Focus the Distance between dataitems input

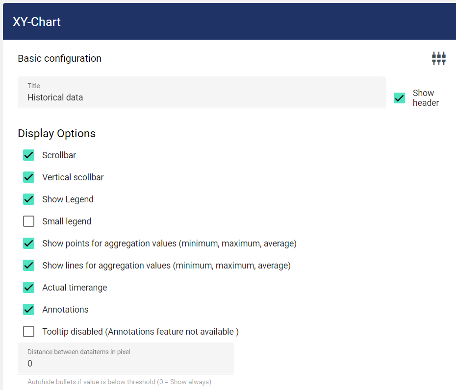(x=126, y=364)
